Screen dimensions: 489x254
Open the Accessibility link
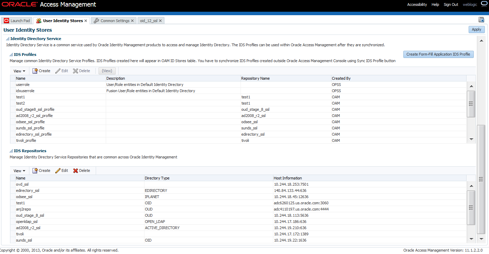[x=417, y=4]
